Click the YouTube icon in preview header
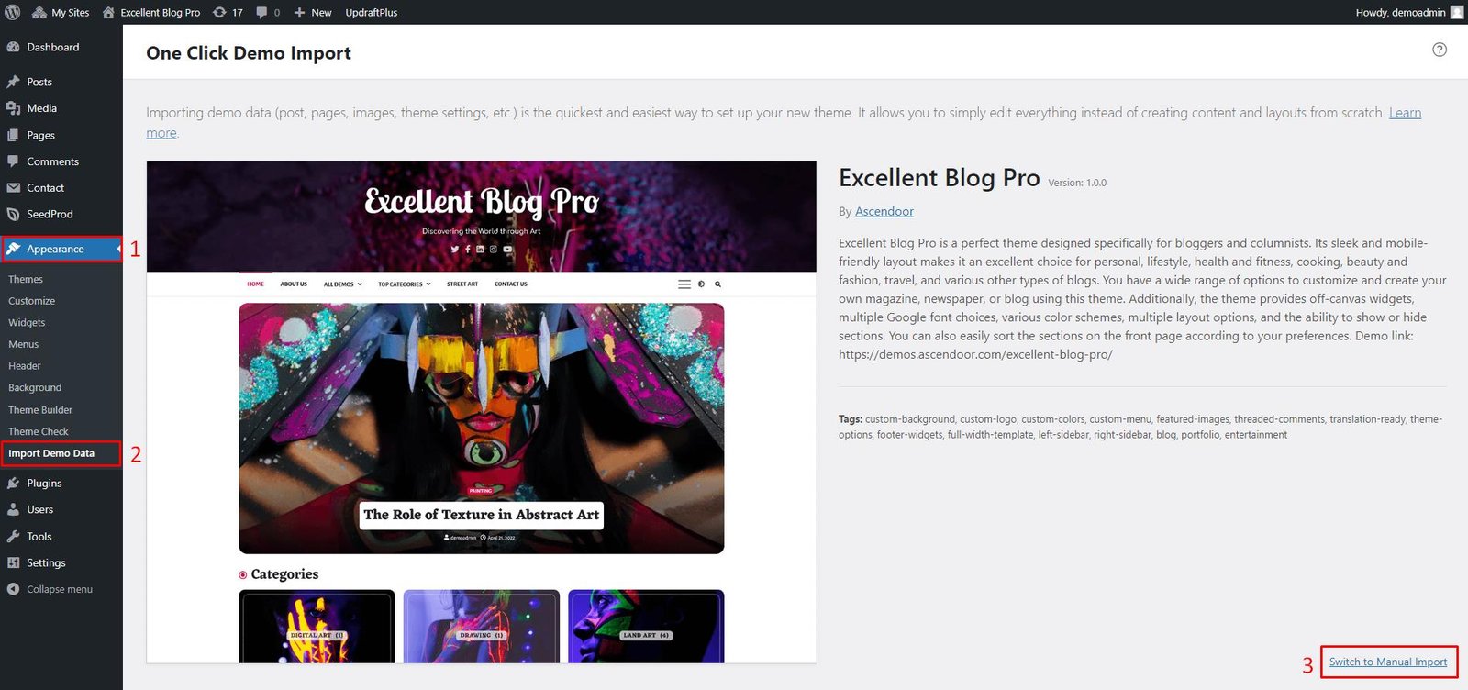Screen dimensions: 1468x690 (x=507, y=250)
